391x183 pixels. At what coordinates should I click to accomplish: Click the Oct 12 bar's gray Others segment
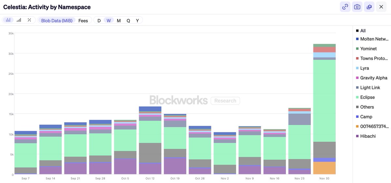(150, 153)
